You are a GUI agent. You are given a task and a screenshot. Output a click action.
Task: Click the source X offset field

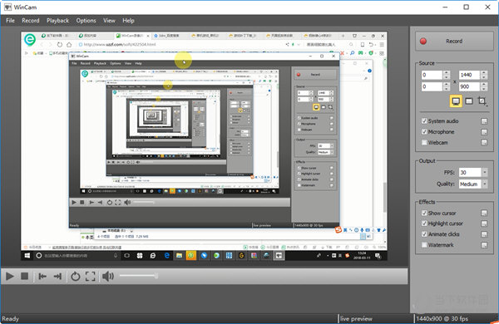[432, 75]
